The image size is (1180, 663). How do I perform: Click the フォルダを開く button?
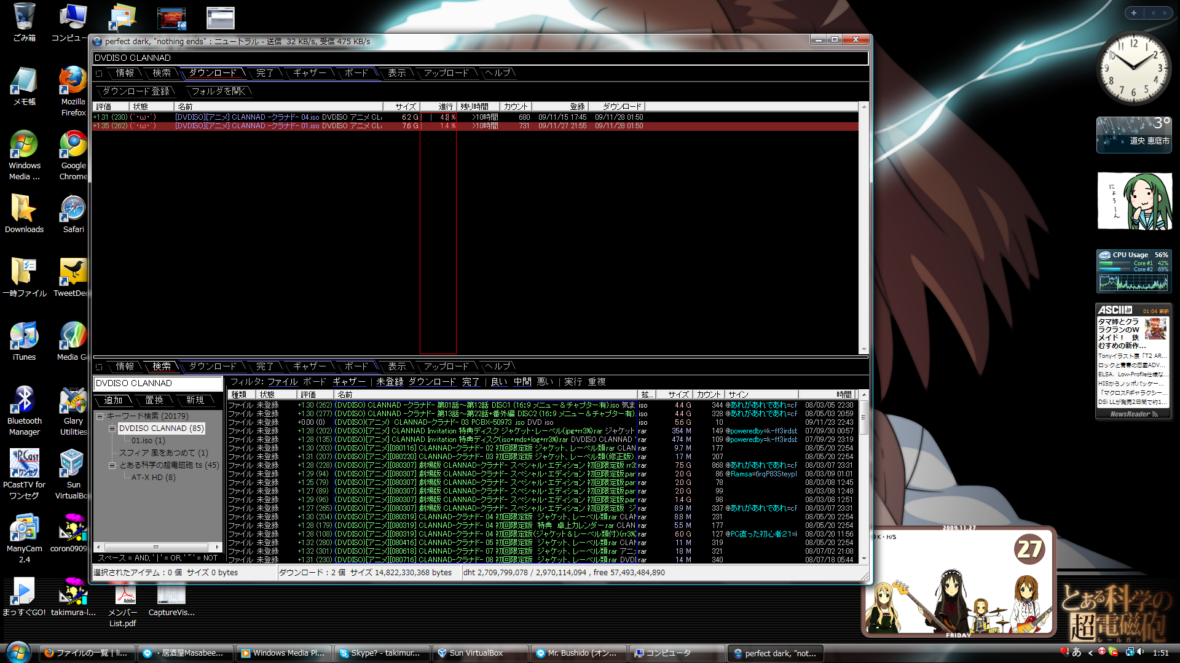tap(219, 91)
